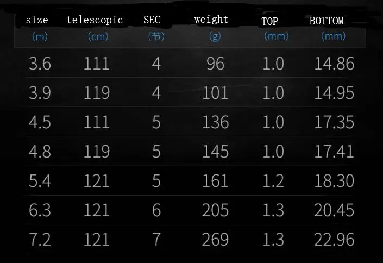
Task: Click the weight column header
Action: pyautogui.click(x=211, y=20)
